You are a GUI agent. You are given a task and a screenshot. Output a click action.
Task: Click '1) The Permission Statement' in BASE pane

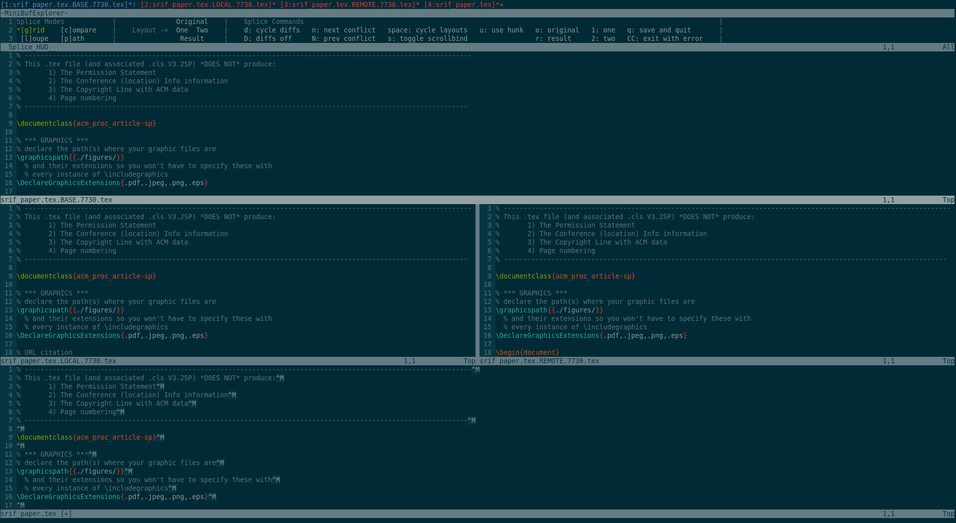pos(102,72)
